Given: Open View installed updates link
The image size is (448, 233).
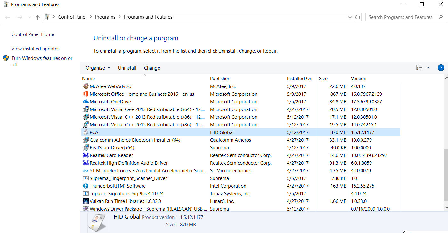Looking at the screenshot, I should [x=36, y=49].
